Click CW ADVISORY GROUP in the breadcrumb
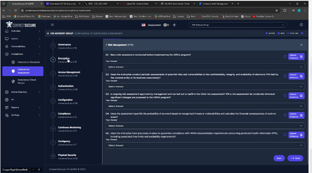Screen dimensions: 312x173 (x=62, y=33)
